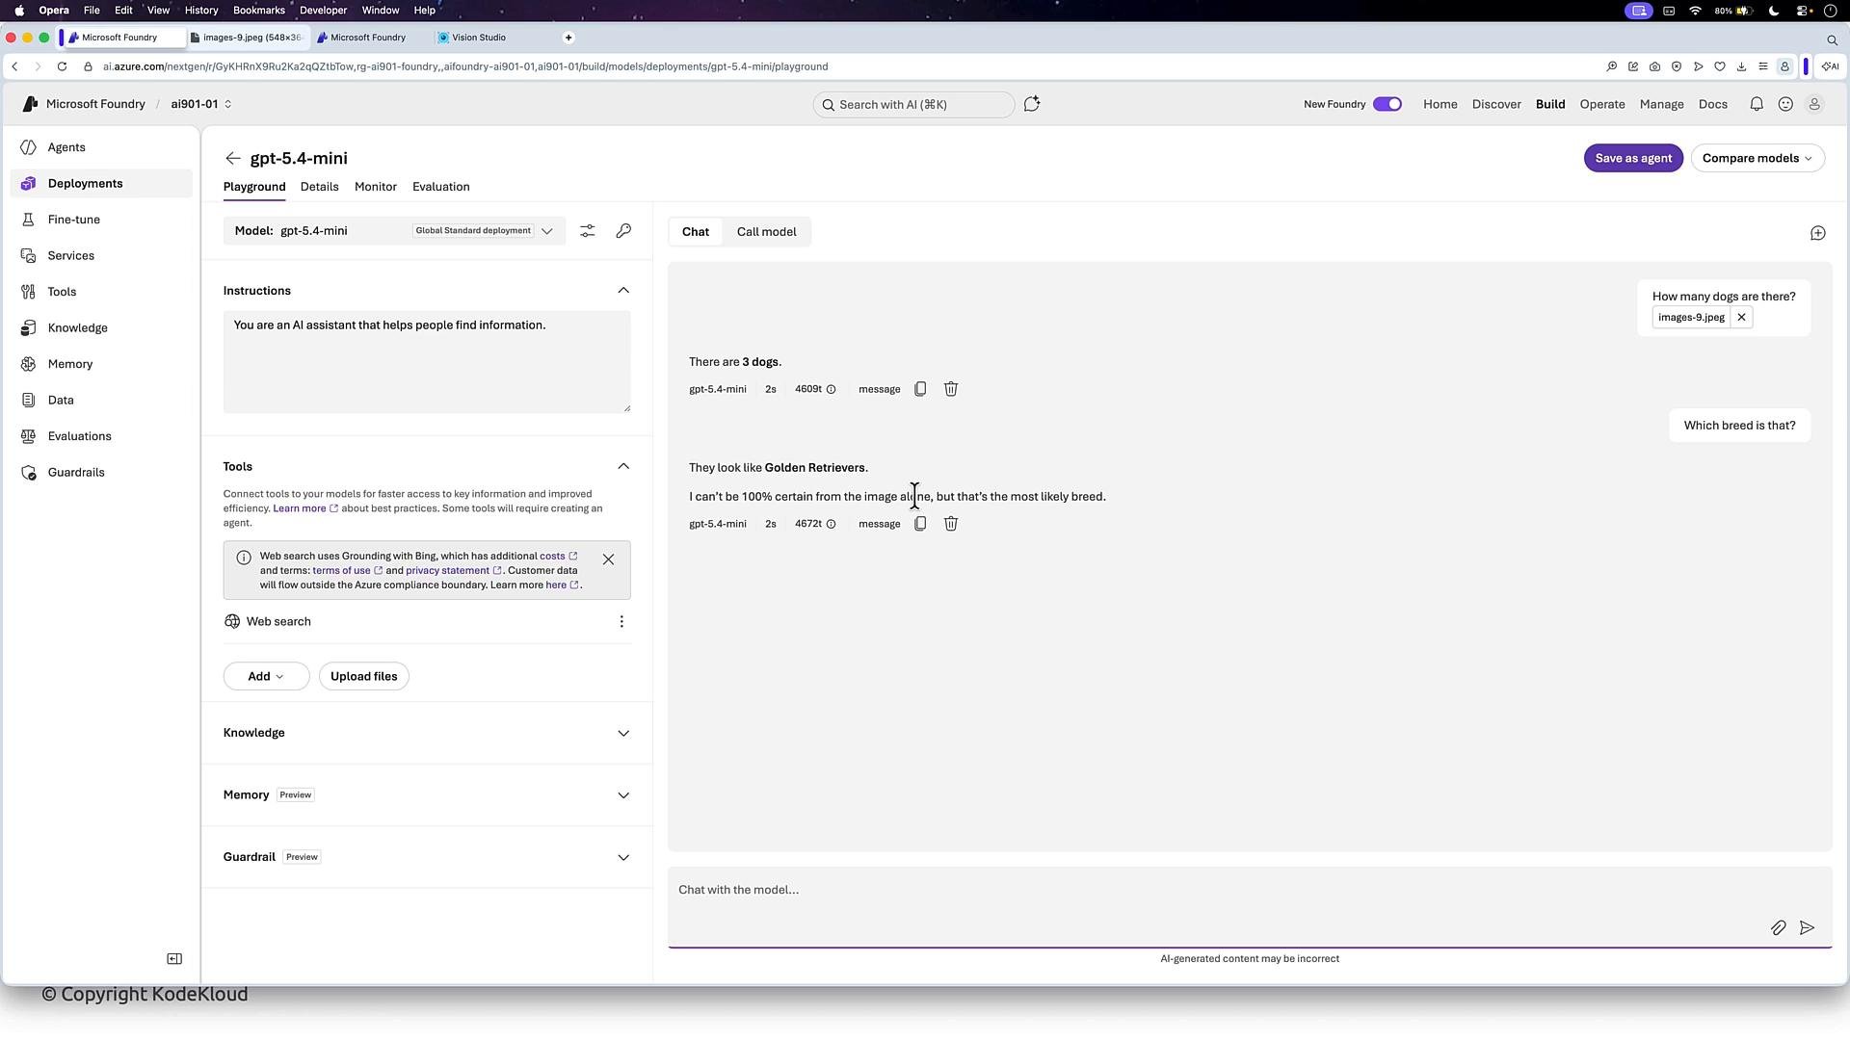Open the user account profile icon
1850x1040 pixels.
1813,104
